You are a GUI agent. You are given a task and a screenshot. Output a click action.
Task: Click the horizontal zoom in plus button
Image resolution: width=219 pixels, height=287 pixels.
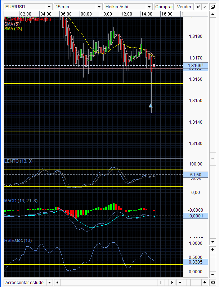tap(205, 283)
